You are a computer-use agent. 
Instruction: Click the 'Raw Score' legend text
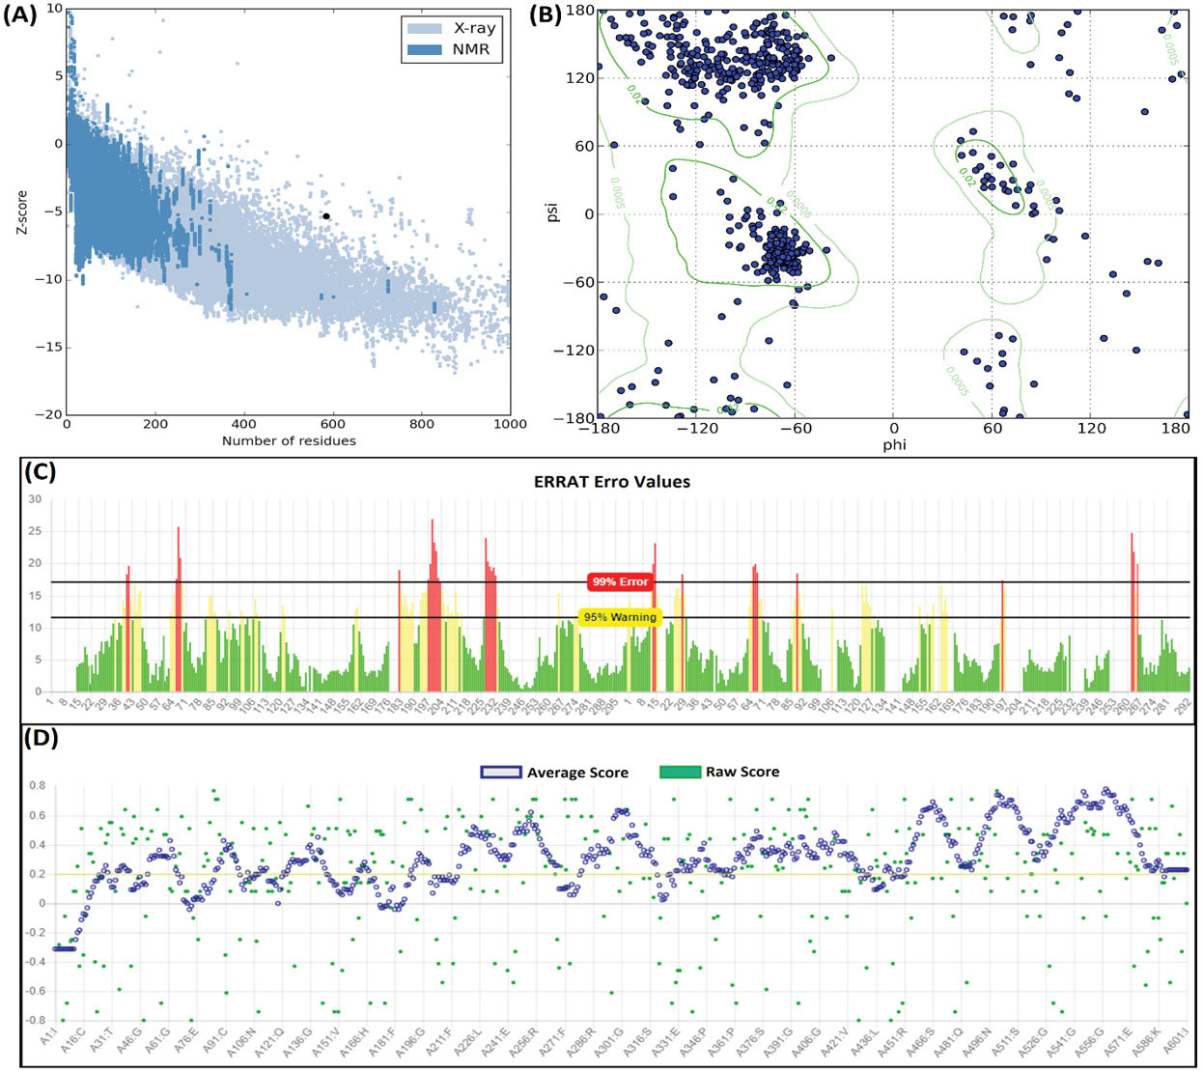tap(741, 773)
